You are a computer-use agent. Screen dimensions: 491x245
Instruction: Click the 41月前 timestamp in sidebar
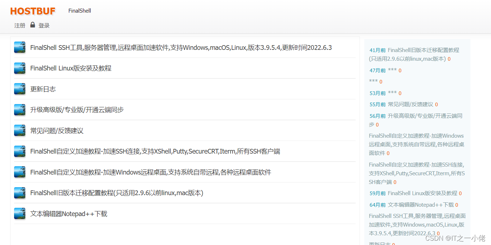pos(378,51)
